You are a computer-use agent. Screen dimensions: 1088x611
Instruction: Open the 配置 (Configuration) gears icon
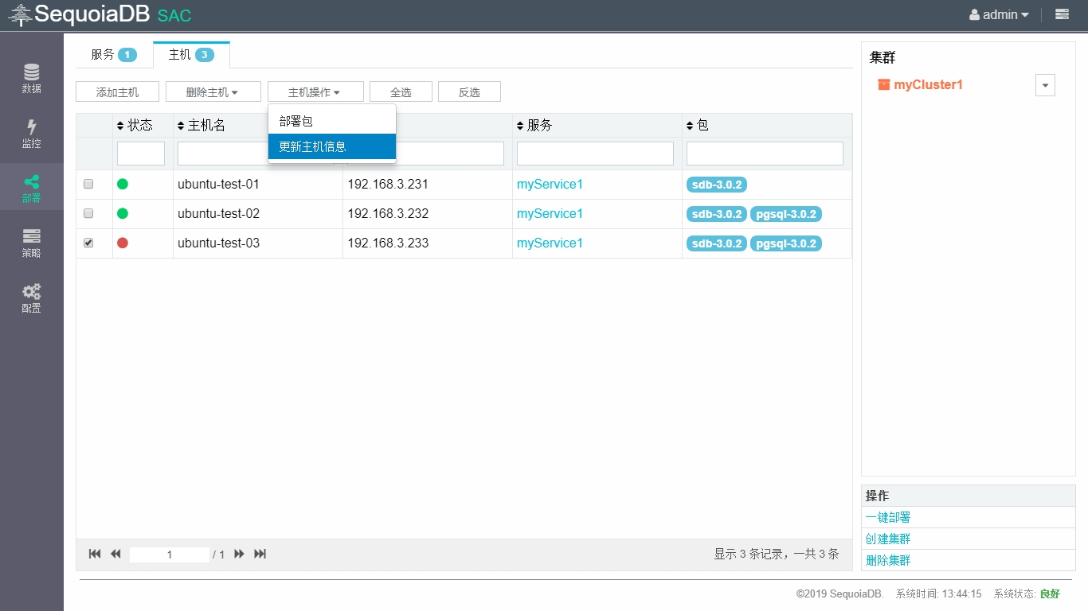tap(31, 297)
